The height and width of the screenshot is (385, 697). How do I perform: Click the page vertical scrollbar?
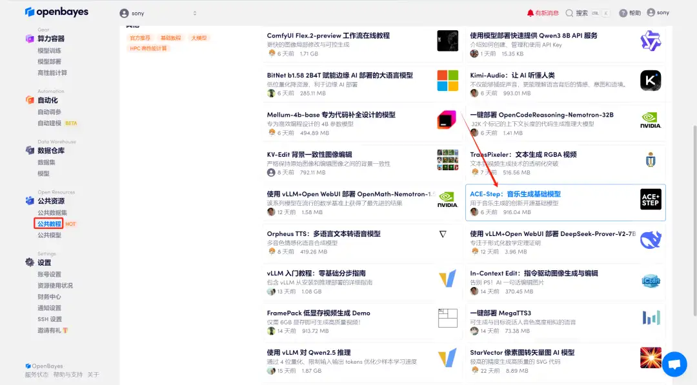pos(695,221)
